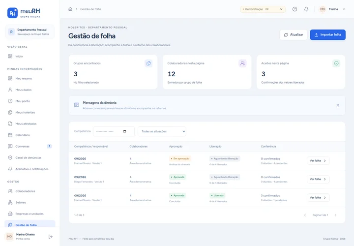Click the Início sidebar icon
The height and width of the screenshot is (246, 354).
pos(10,56)
